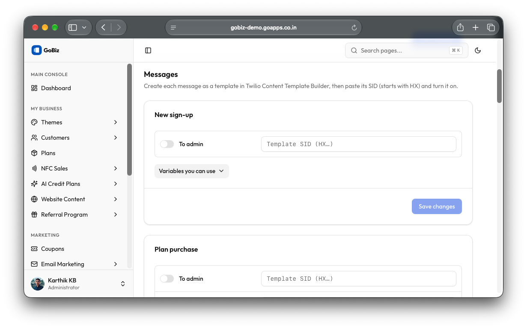Screen dimensions: 527x329
Task: Expand Referral Program submenu chevron
Action: pyautogui.click(x=116, y=214)
